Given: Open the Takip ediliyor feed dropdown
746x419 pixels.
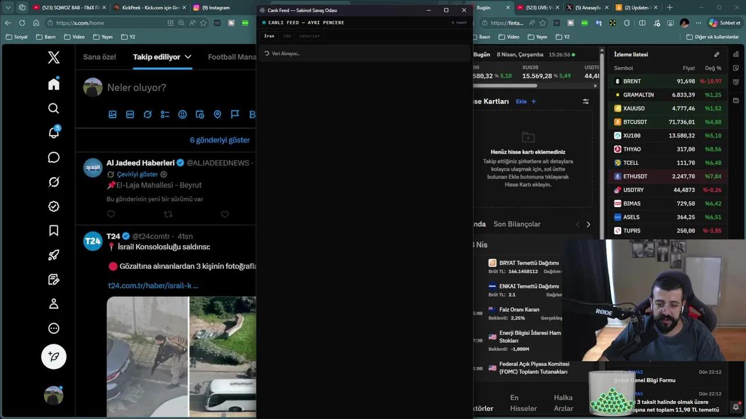Looking at the screenshot, I should coord(188,56).
